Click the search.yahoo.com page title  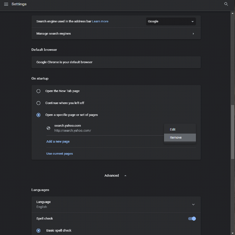67,126
